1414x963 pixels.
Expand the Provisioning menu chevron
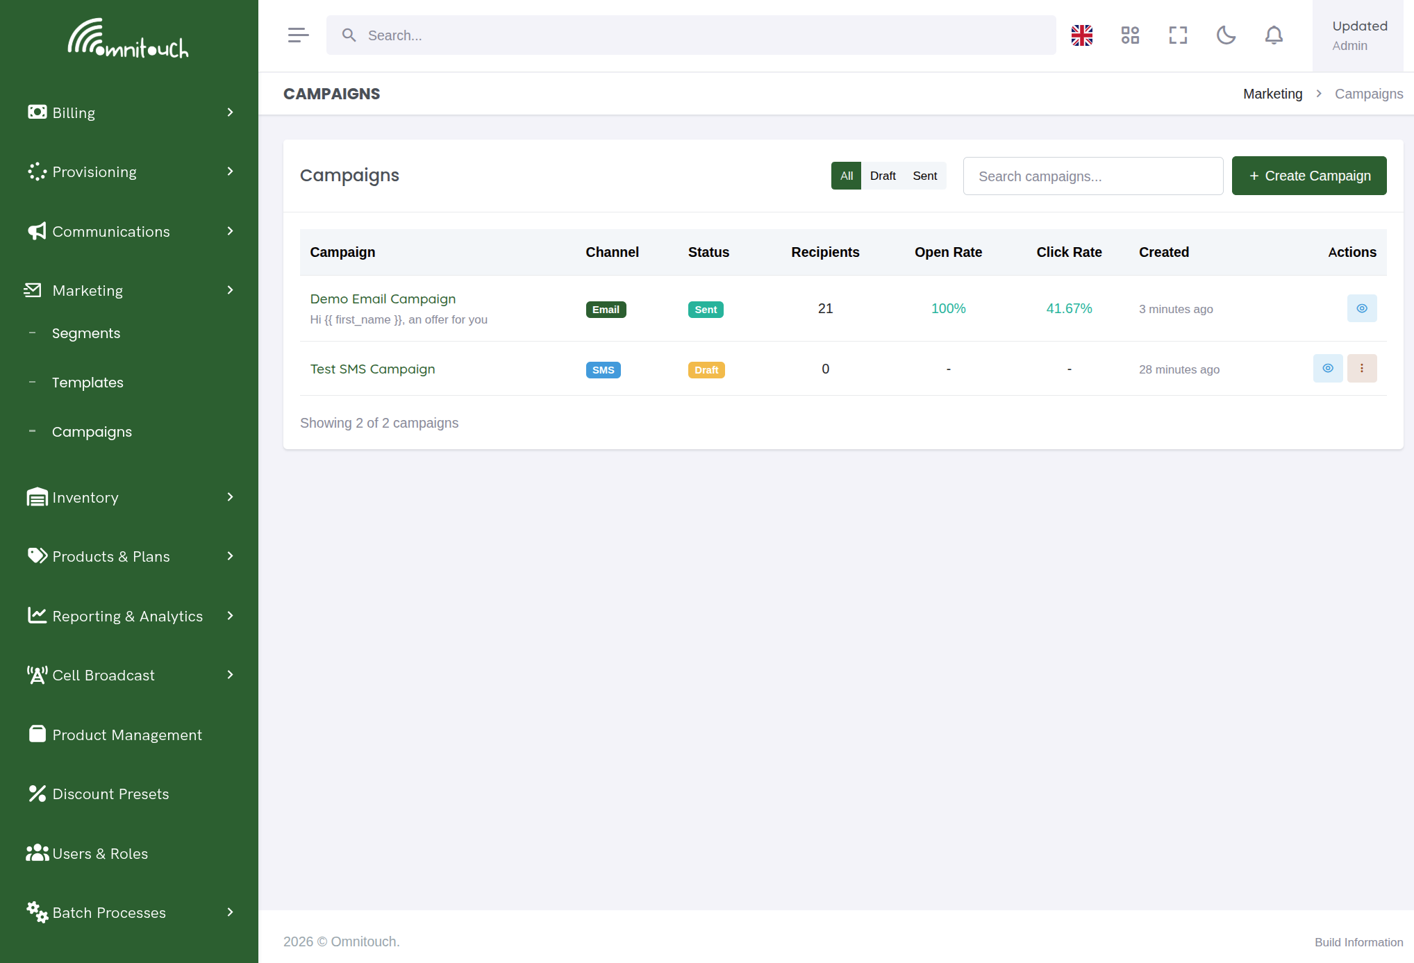pyautogui.click(x=231, y=171)
